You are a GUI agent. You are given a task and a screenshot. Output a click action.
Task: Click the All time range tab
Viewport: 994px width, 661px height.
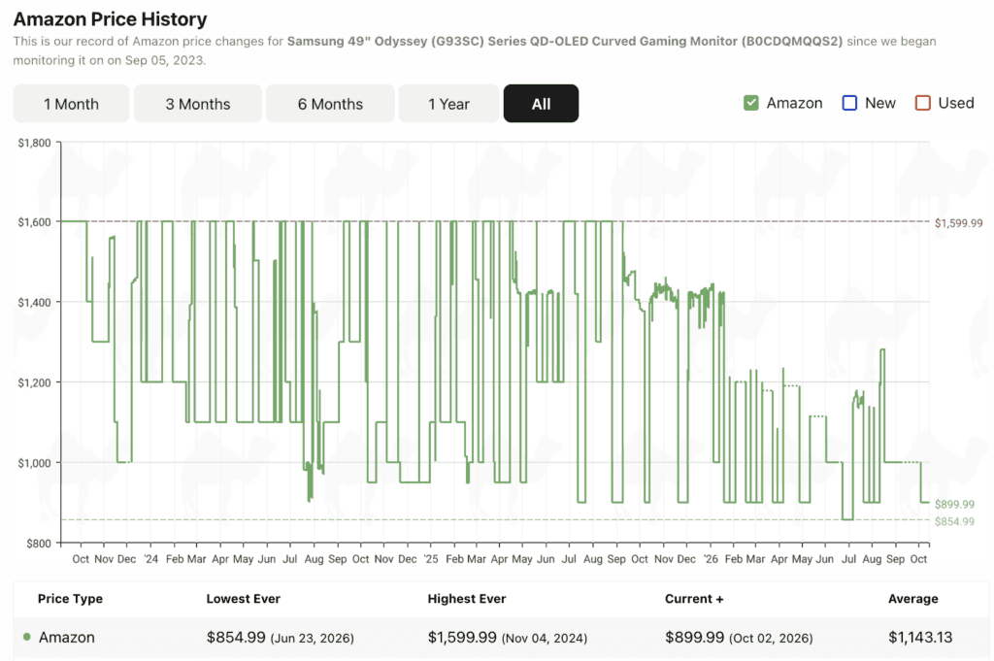(541, 103)
